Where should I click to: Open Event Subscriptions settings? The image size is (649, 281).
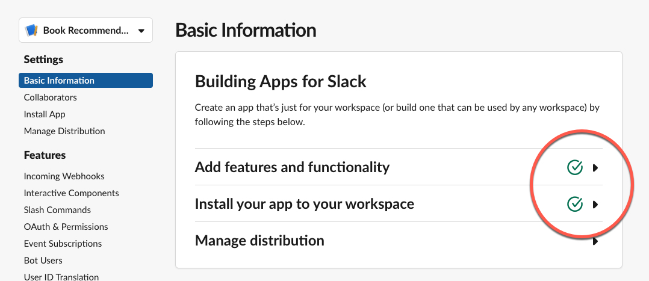point(63,244)
